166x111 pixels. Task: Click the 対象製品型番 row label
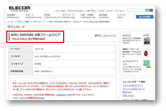17,71
